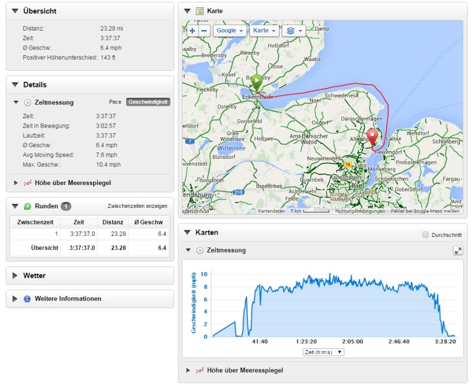The width and height of the screenshot is (473, 388).
Task: Expand the Wetter panel
Action: coord(15,275)
